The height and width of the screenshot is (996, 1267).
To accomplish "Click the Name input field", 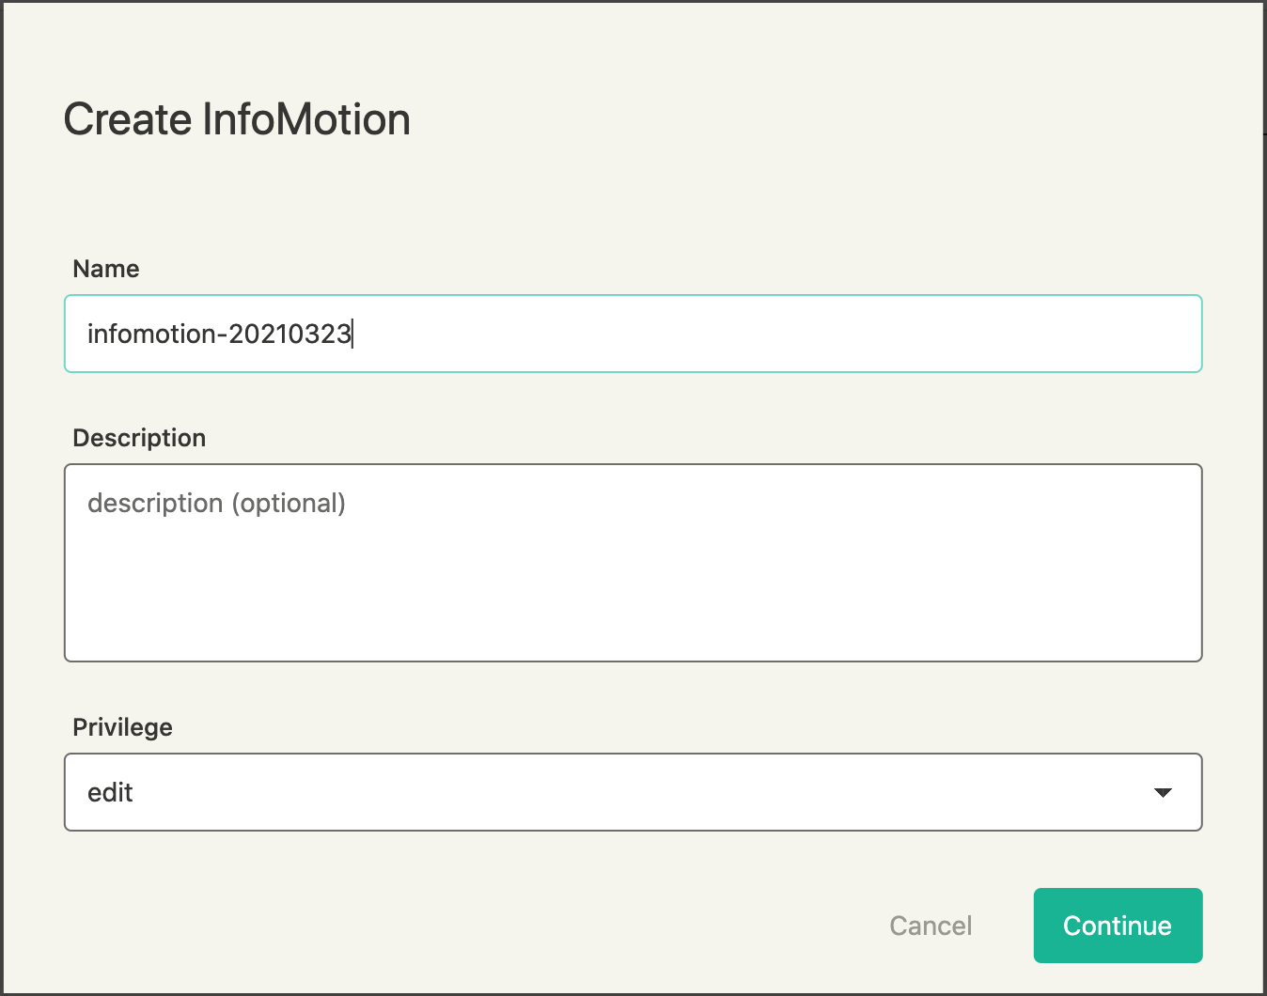I will (633, 334).
